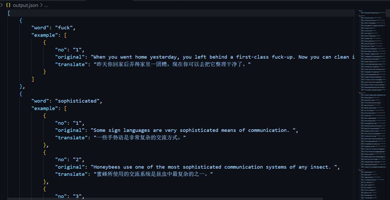Place the cursor inside the word "fuck" value

(65, 28)
